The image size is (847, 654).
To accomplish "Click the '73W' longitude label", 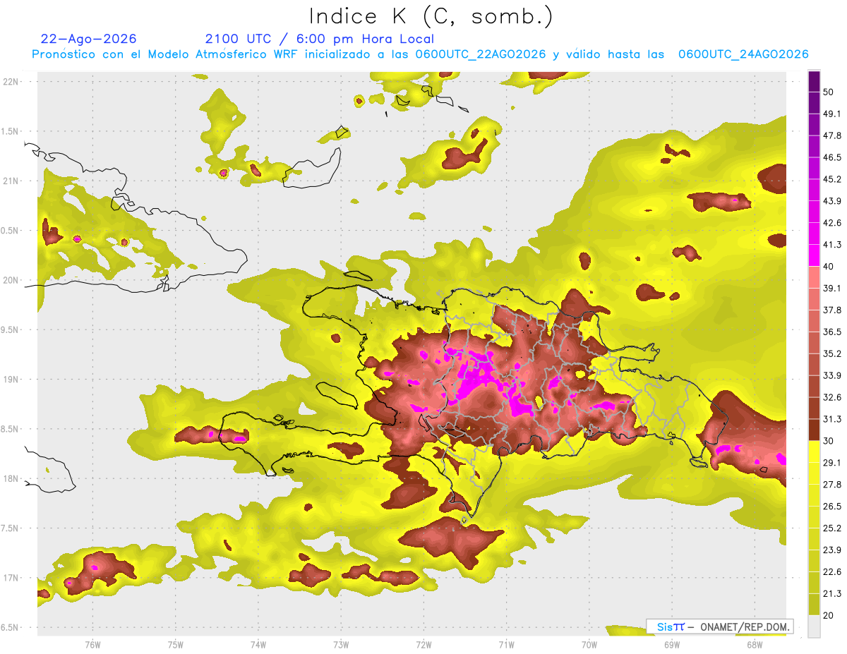I will pos(341,644).
